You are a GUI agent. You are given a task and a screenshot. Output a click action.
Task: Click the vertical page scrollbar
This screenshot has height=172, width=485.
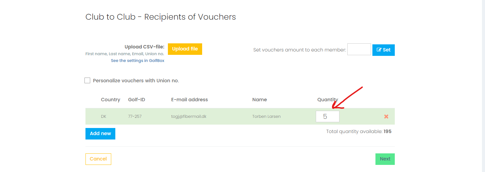pyautogui.click(x=483, y=86)
